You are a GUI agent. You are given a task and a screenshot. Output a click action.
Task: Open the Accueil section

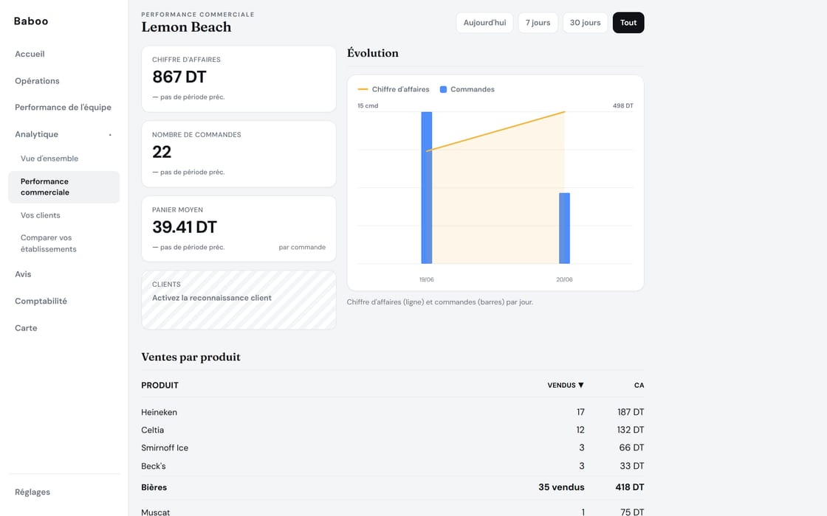[30, 54]
